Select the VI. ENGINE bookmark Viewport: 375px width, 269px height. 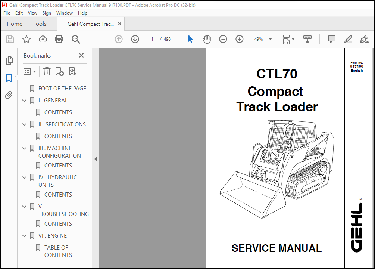52,236
